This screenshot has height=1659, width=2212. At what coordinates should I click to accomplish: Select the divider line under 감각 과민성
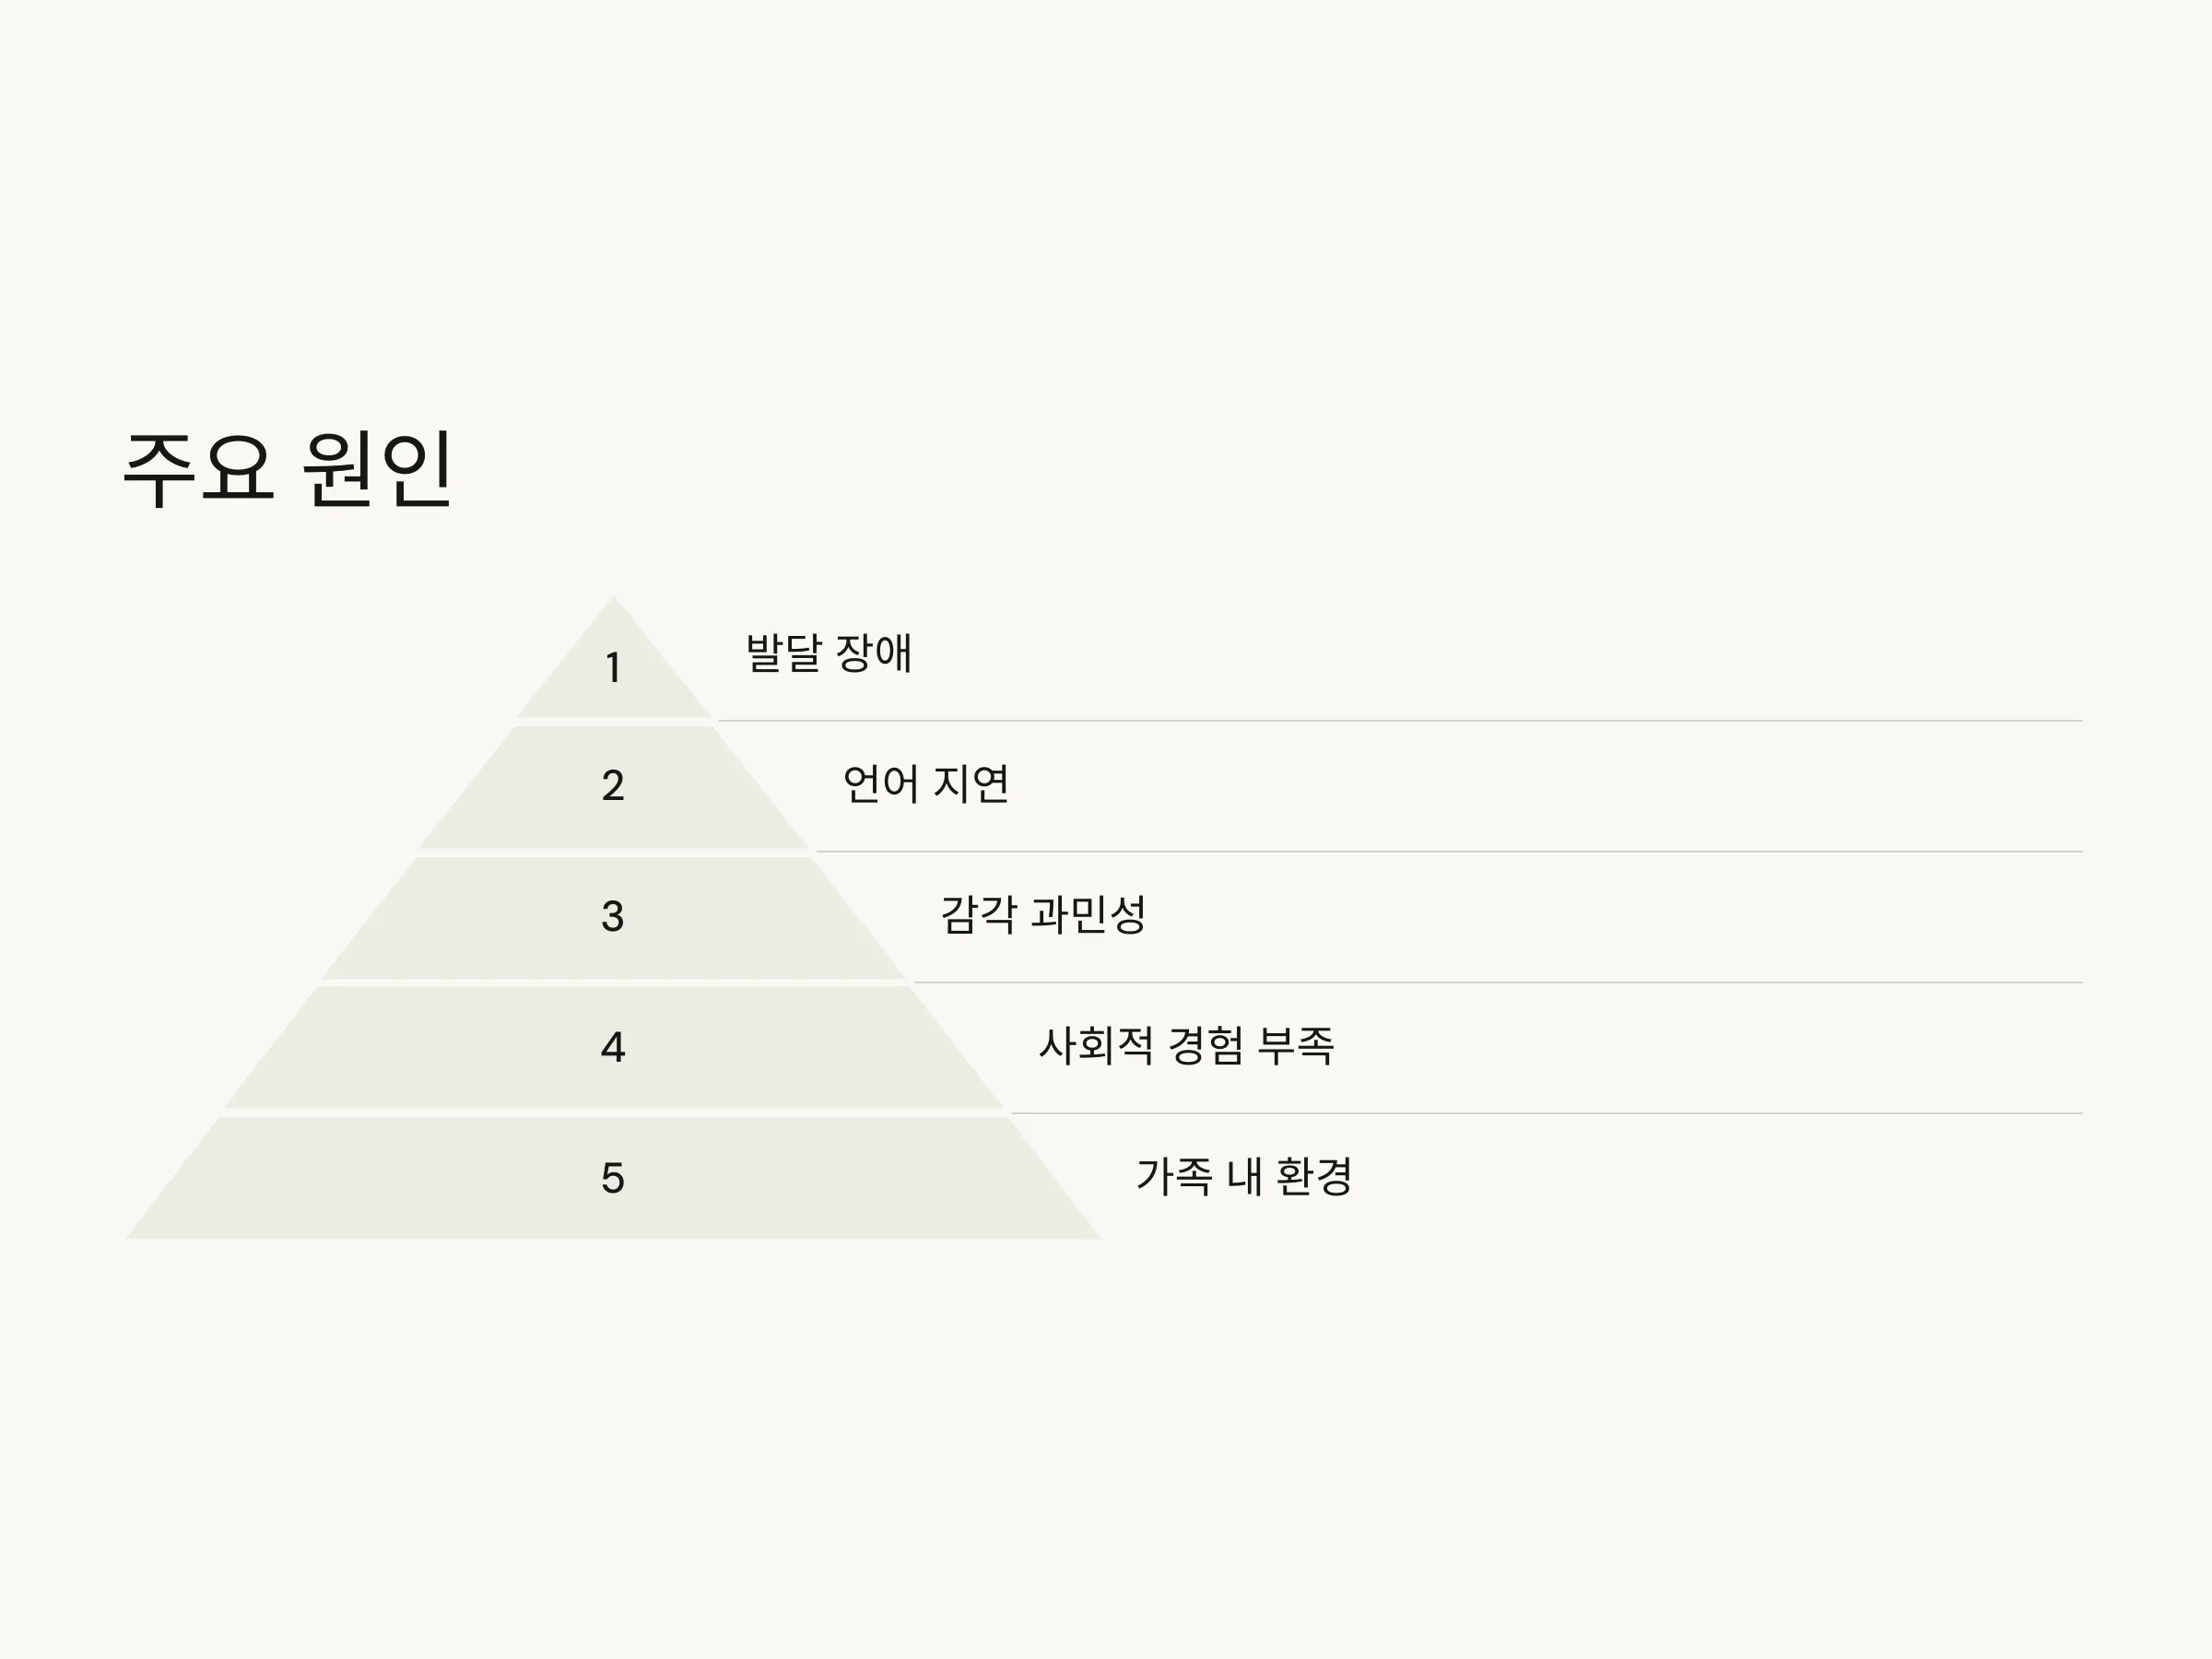pos(1498,982)
